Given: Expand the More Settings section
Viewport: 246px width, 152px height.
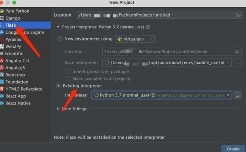Looking at the screenshot, I should pyautogui.click(x=58, y=109).
